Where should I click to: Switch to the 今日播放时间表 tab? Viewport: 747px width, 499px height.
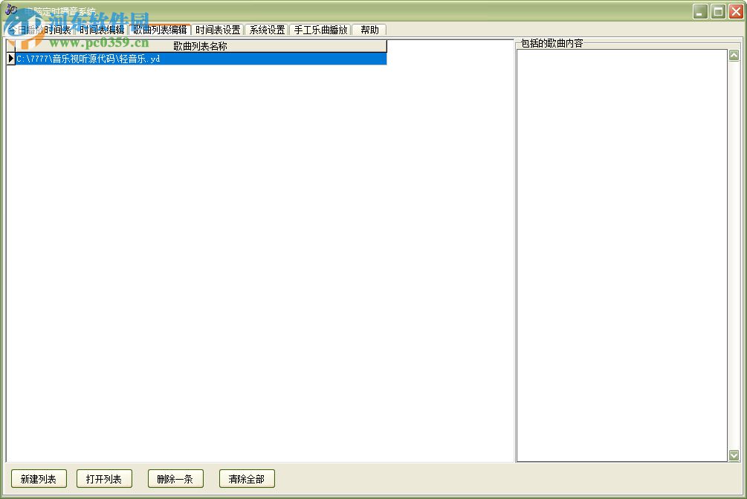(x=40, y=30)
